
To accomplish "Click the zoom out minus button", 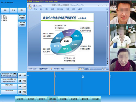I will 90,69.
